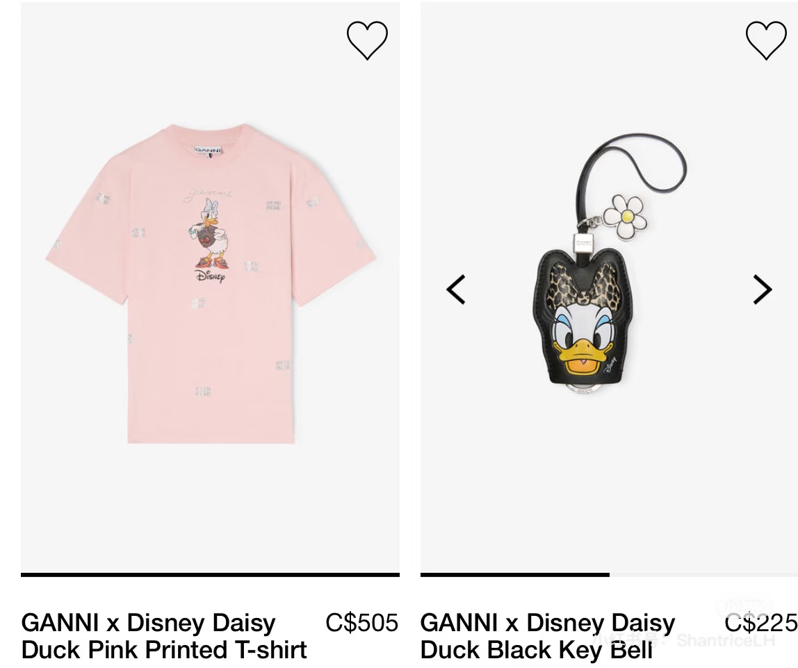Click the C$225 price label

pos(761,623)
